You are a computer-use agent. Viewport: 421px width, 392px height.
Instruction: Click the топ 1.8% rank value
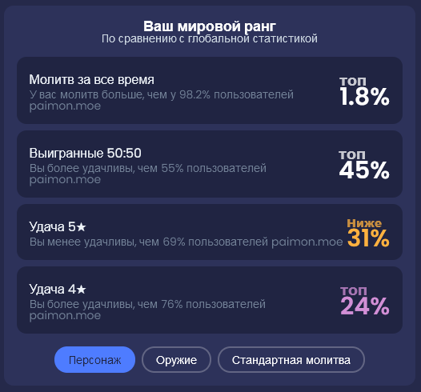(364, 91)
